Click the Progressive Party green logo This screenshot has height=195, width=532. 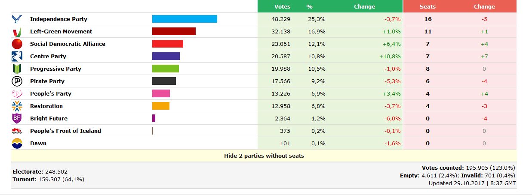(17, 69)
